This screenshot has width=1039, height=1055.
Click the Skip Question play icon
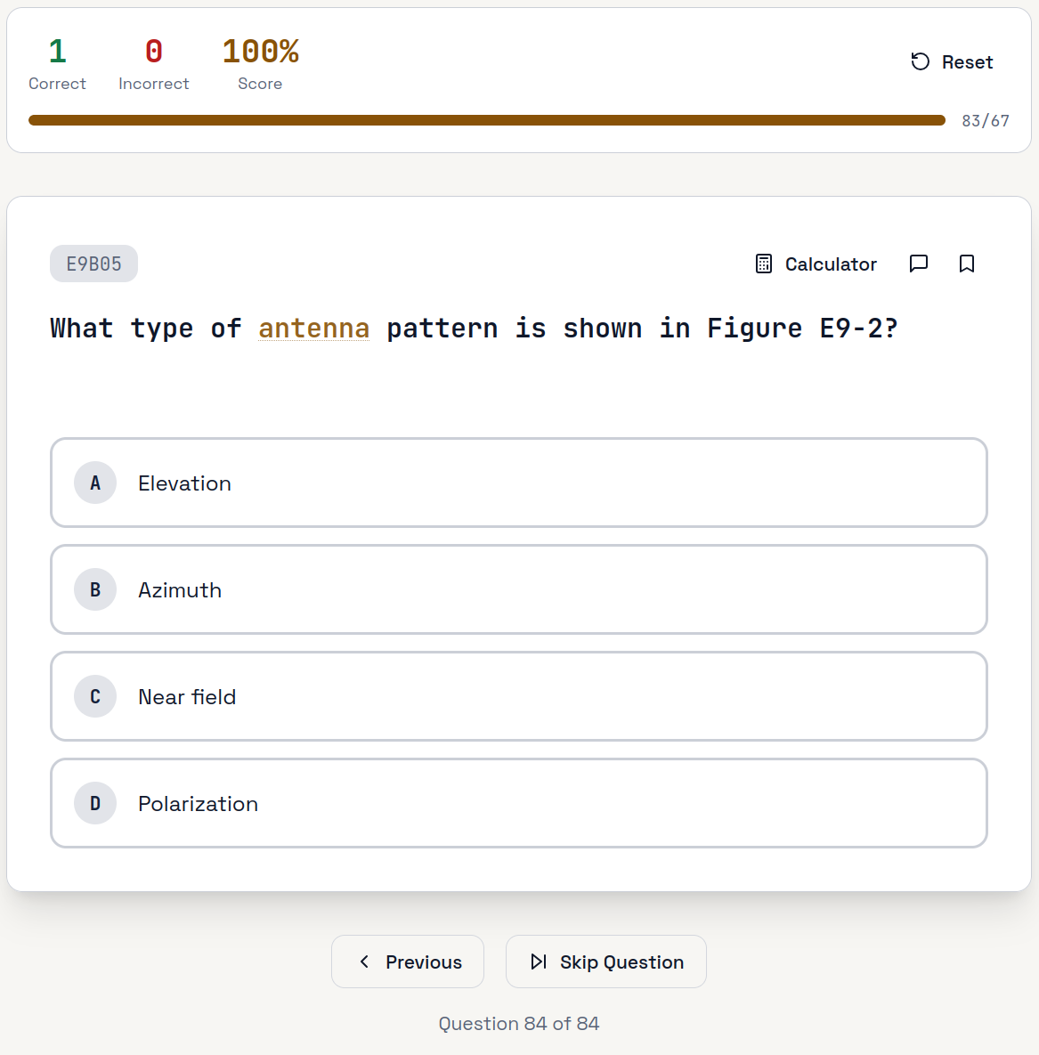tap(538, 962)
